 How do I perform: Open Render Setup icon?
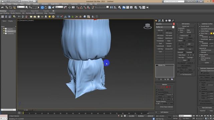coord(140,7)
